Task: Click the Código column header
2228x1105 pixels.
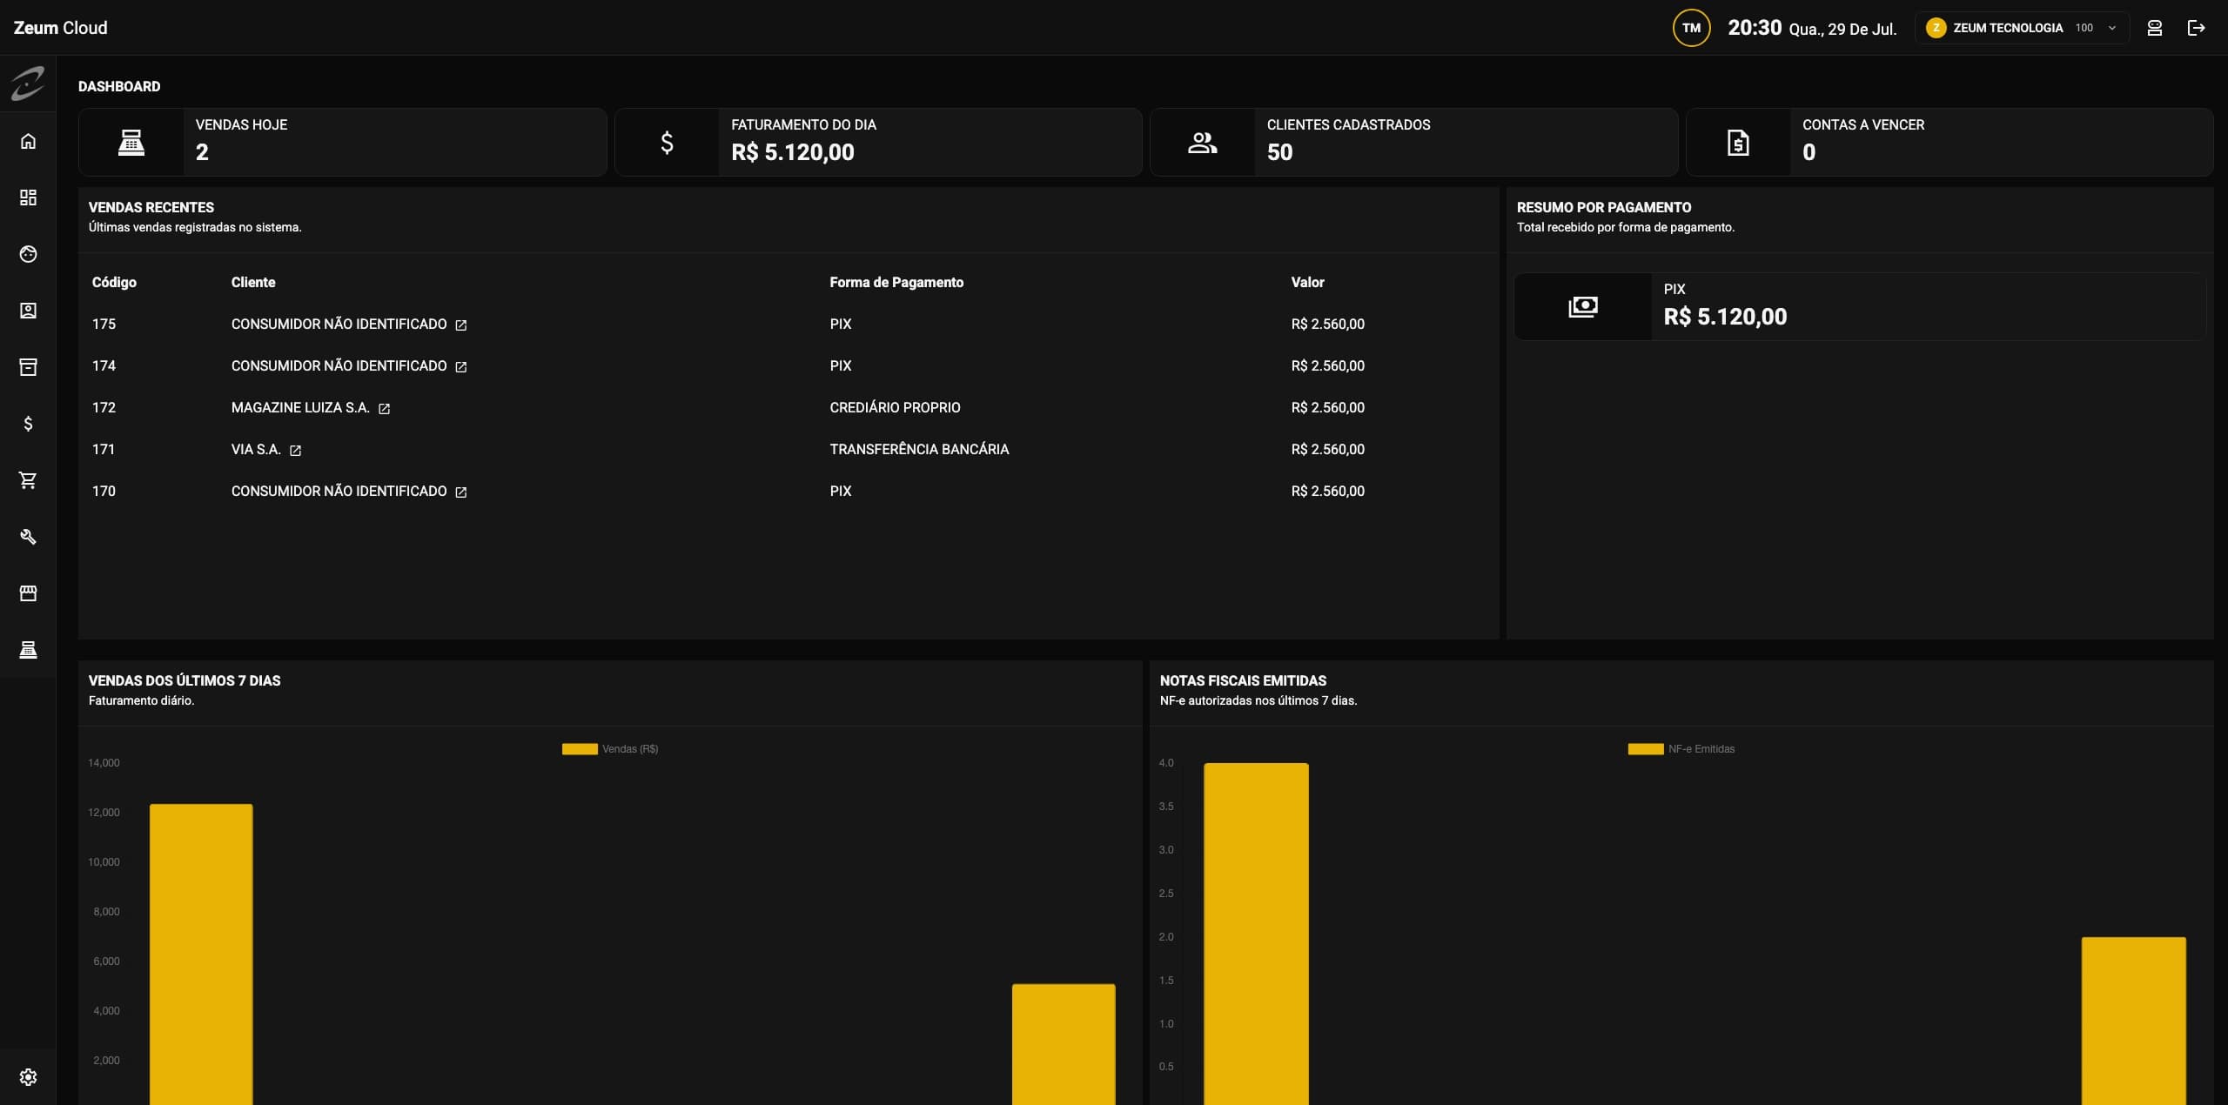Action: pyautogui.click(x=114, y=283)
